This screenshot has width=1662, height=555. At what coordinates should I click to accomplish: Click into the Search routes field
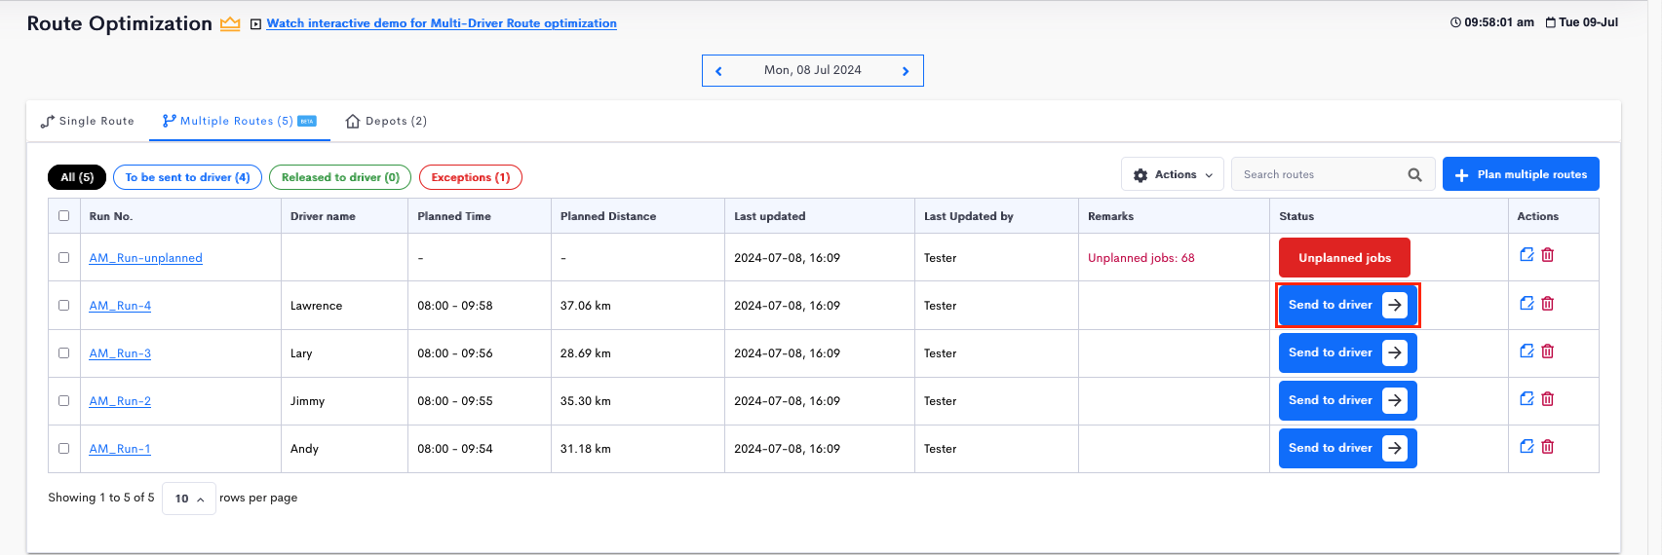coord(1316,175)
